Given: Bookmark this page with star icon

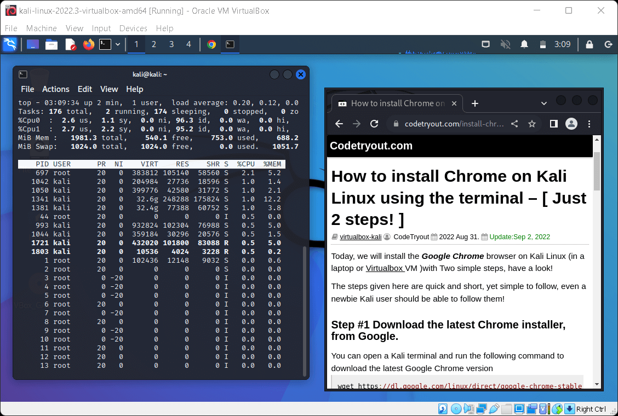Looking at the screenshot, I should click(532, 124).
